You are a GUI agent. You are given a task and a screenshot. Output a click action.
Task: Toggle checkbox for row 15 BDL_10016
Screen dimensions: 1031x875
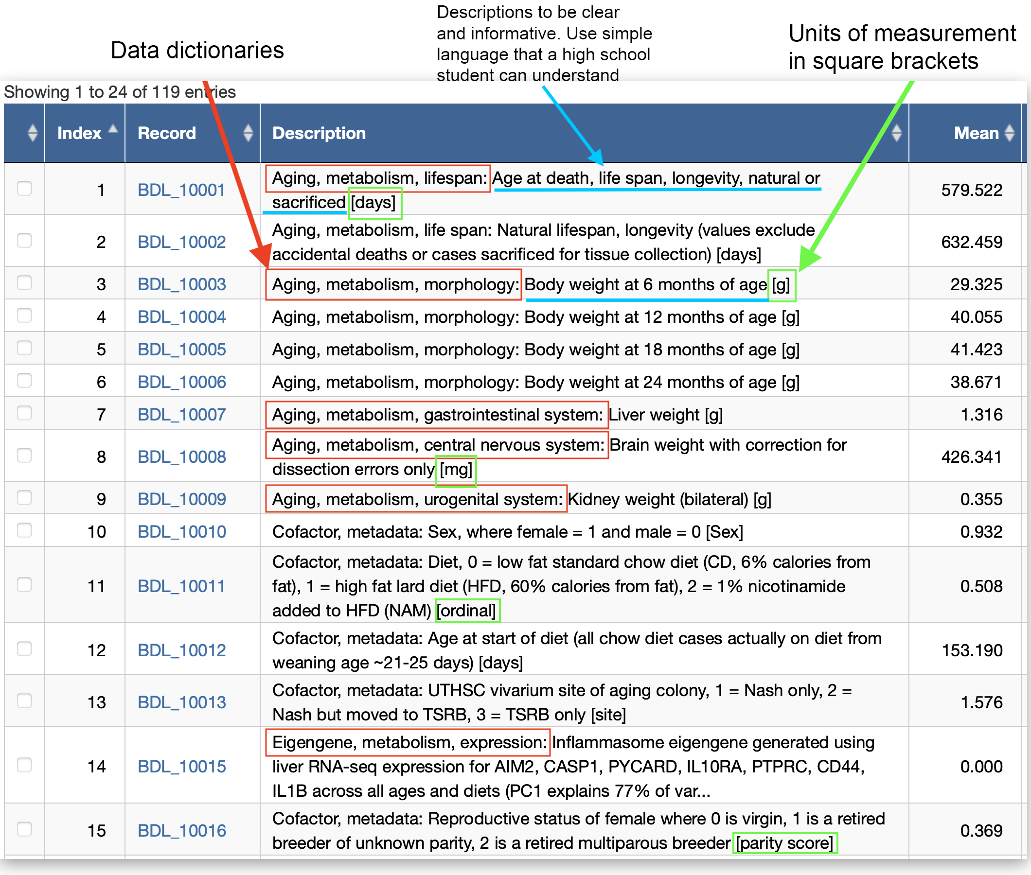[x=24, y=829]
